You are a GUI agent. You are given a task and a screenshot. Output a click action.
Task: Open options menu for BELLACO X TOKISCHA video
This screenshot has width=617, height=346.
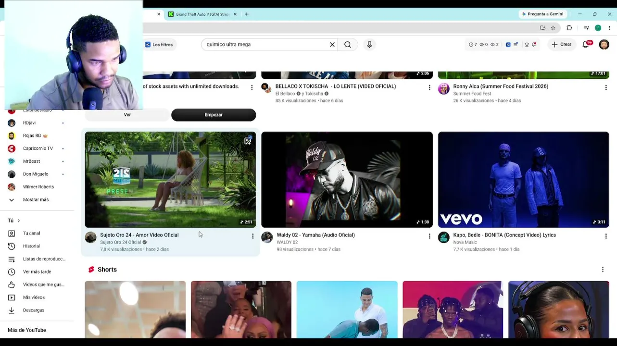(x=429, y=87)
